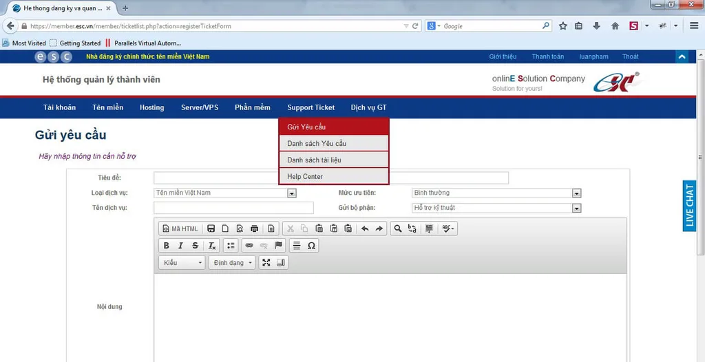Image resolution: width=705 pixels, height=362 pixels.
Task: Click the browser reload button
Action: click(x=415, y=26)
